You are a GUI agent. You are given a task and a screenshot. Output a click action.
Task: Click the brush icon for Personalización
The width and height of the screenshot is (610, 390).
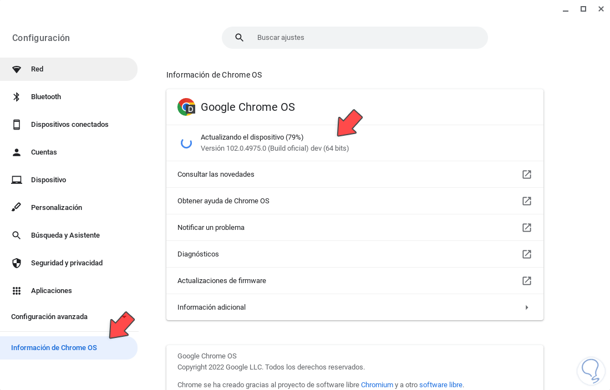coord(17,208)
